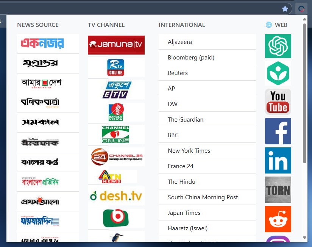The width and height of the screenshot is (312, 247).
Task: Click the NEWS SOURCE column heading
Action: (38, 25)
